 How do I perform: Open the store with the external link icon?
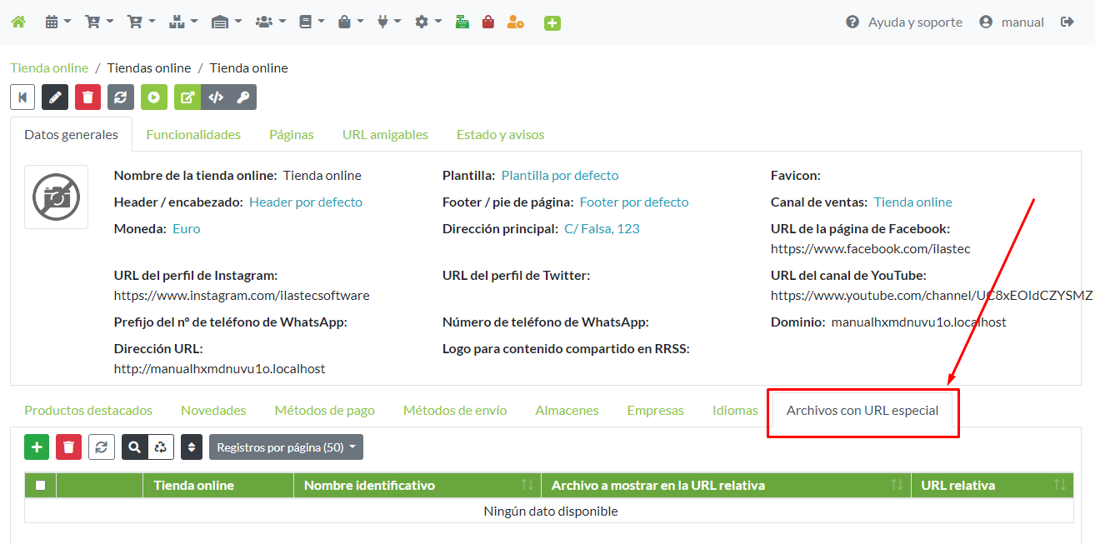pos(187,97)
